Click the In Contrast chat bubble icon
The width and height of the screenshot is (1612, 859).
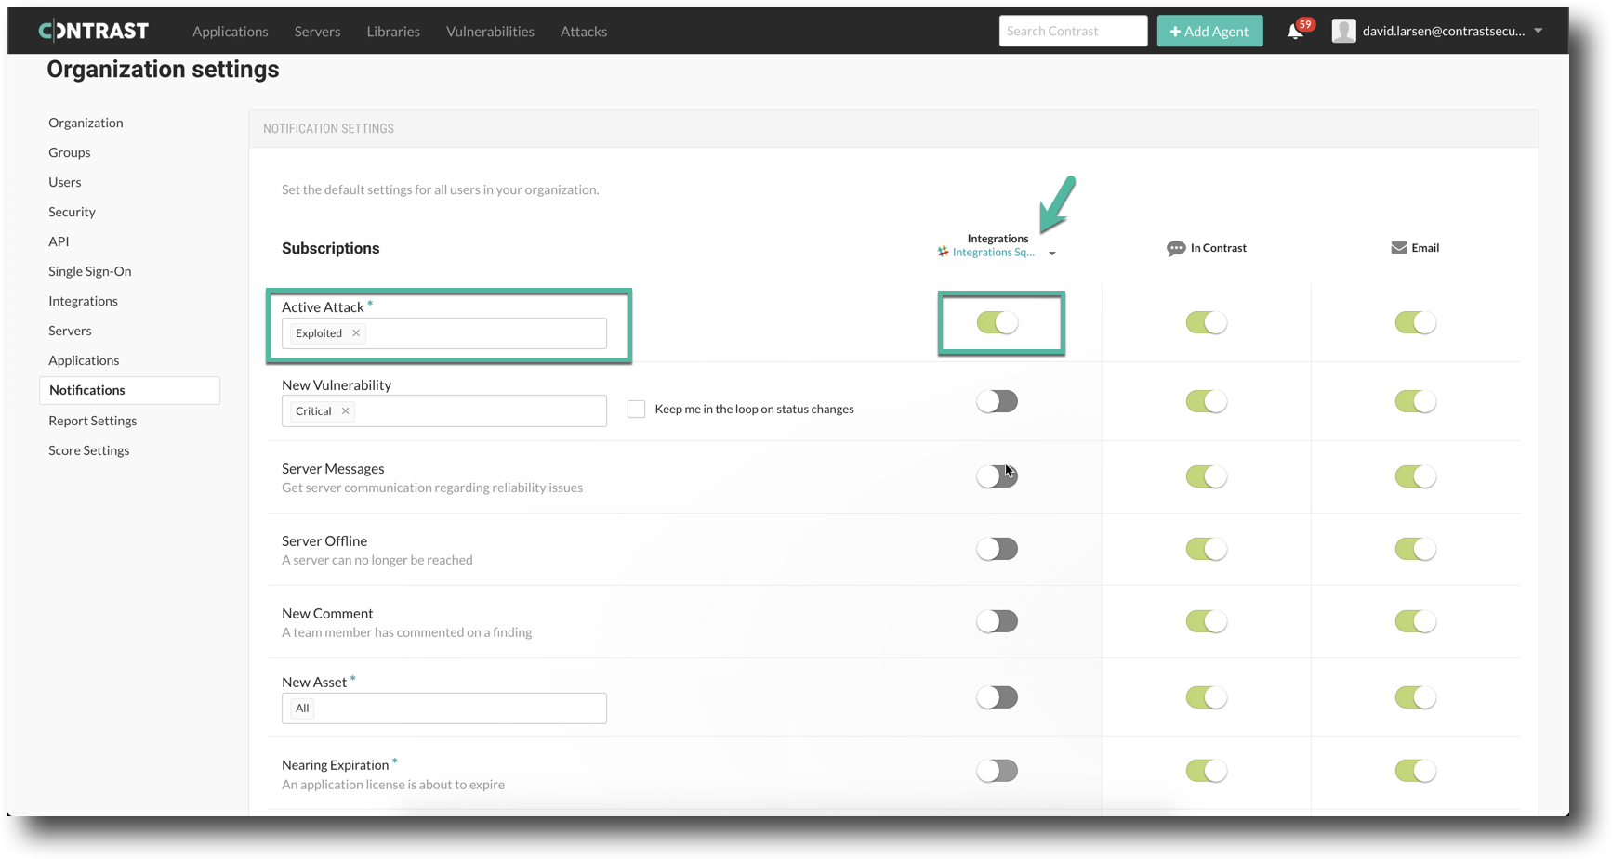coord(1176,248)
